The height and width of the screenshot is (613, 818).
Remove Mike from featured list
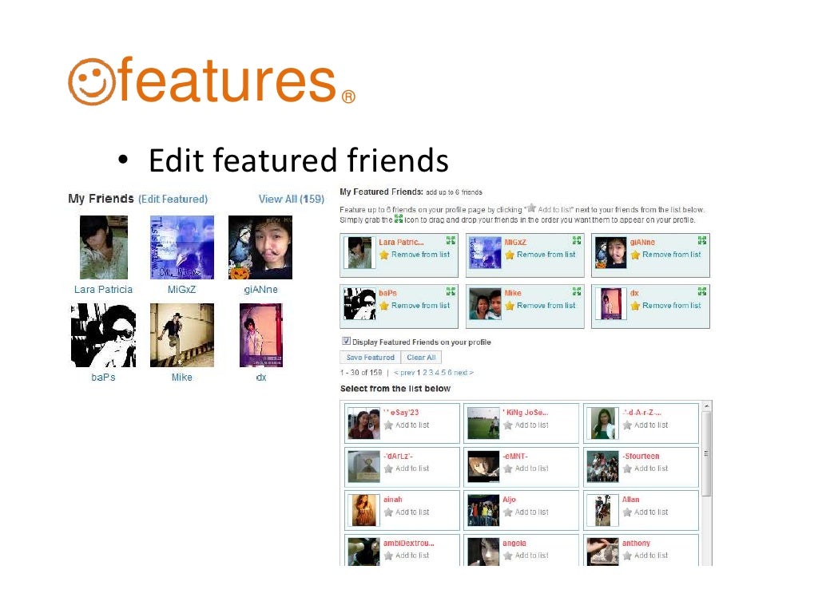pyautogui.click(x=546, y=306)
